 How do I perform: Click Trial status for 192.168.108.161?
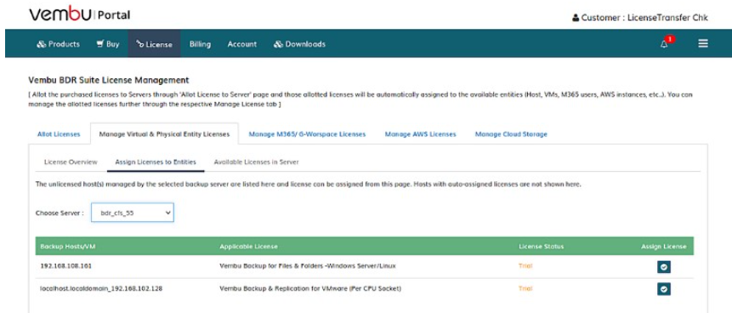pyautogui.click(x=525, y=266)
